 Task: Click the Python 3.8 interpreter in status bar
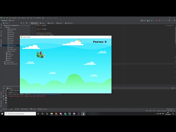[164, 111]
